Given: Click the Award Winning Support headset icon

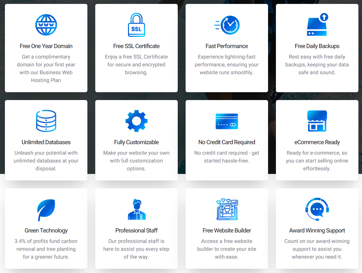Looking at the screenshot, I should point(317,209).
